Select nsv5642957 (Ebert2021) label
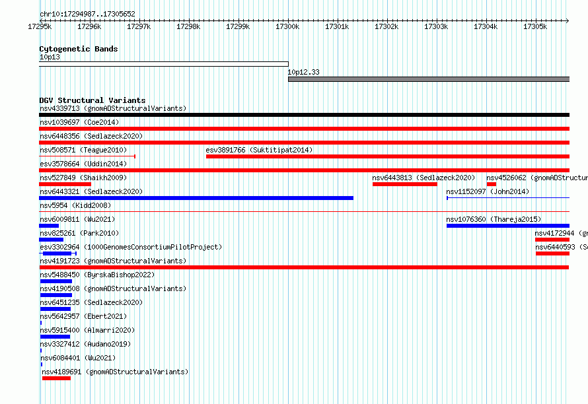 point(83,316)
